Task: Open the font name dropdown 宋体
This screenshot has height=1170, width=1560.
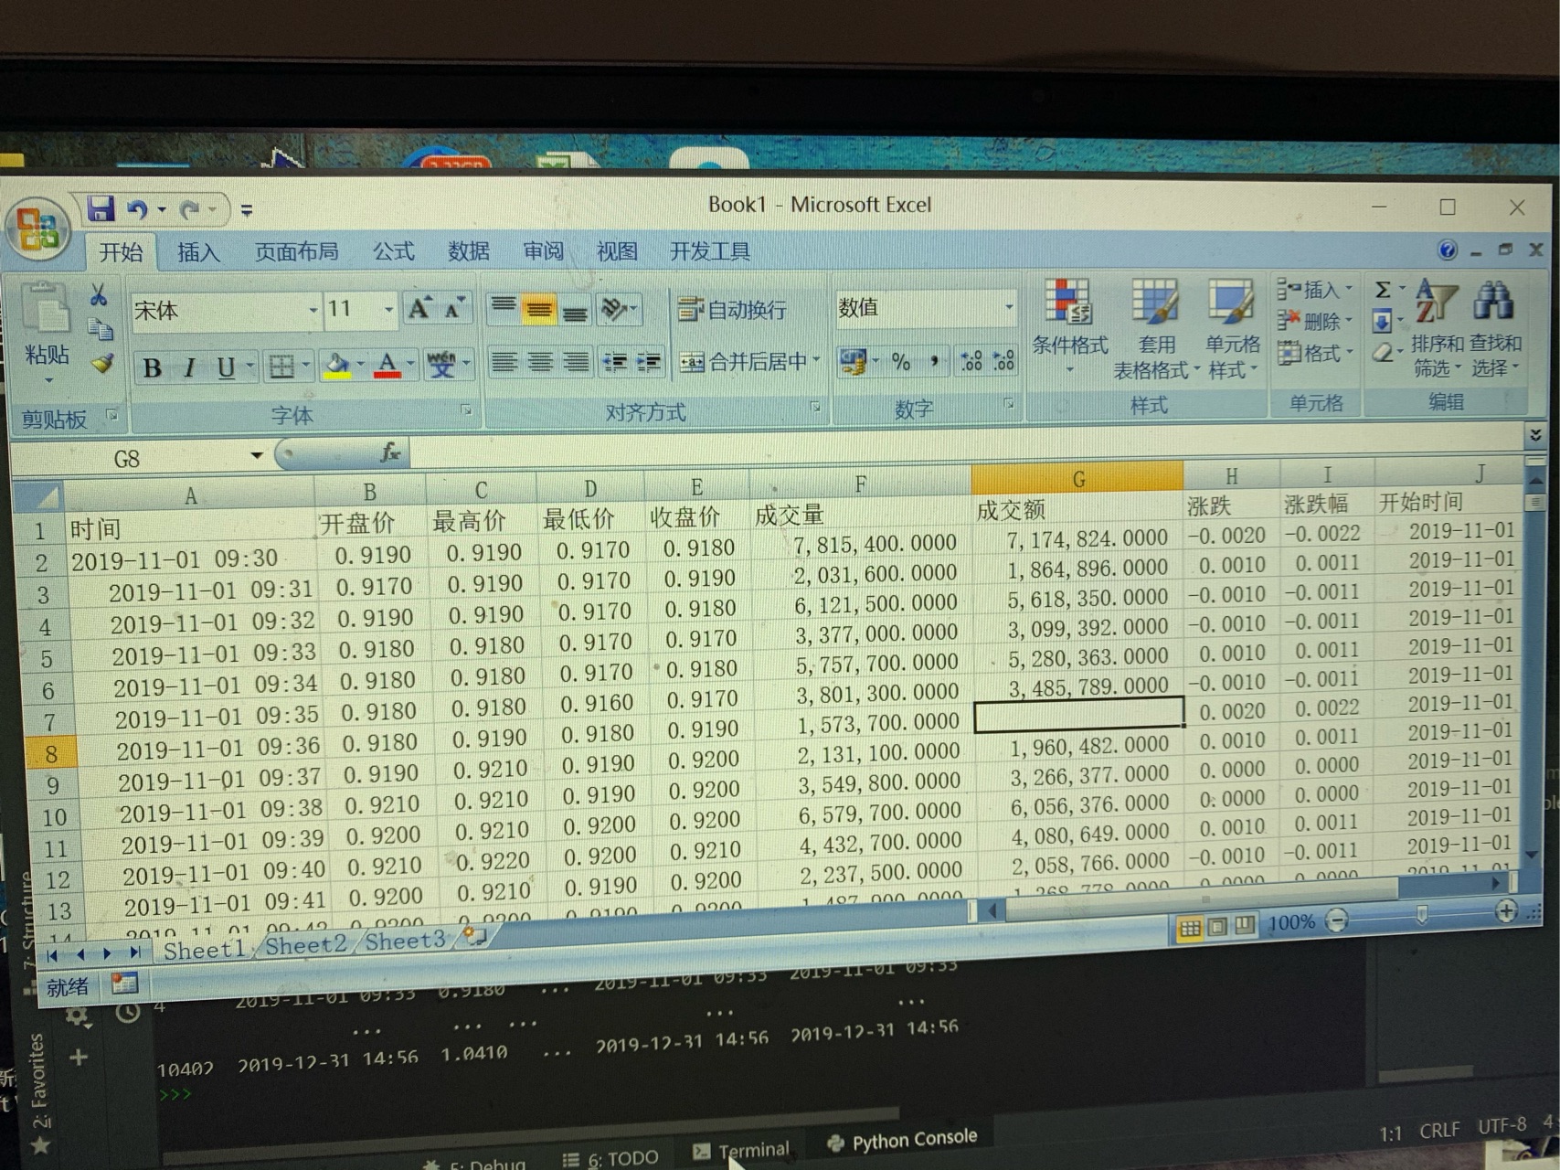Action: point(312,311)
